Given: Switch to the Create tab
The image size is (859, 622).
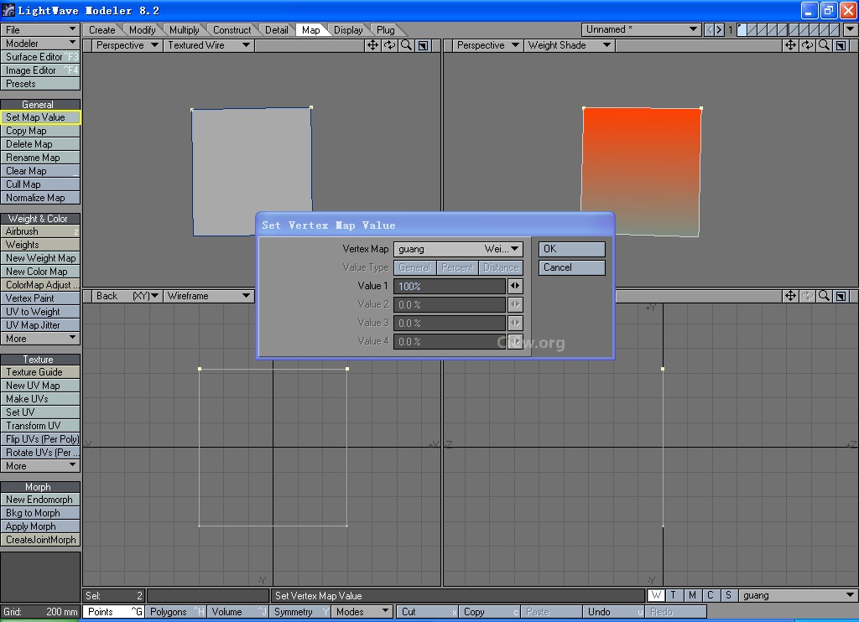Looking at the screenshot, I should [x=102, y=30].
